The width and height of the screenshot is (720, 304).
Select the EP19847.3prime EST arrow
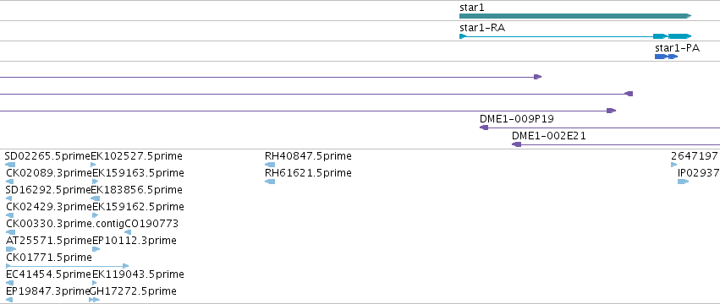click(x=9, y=300)
